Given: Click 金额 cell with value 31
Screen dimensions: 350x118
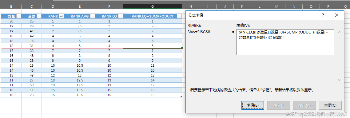Looking at the screenshot, I should tap(31, 46).
